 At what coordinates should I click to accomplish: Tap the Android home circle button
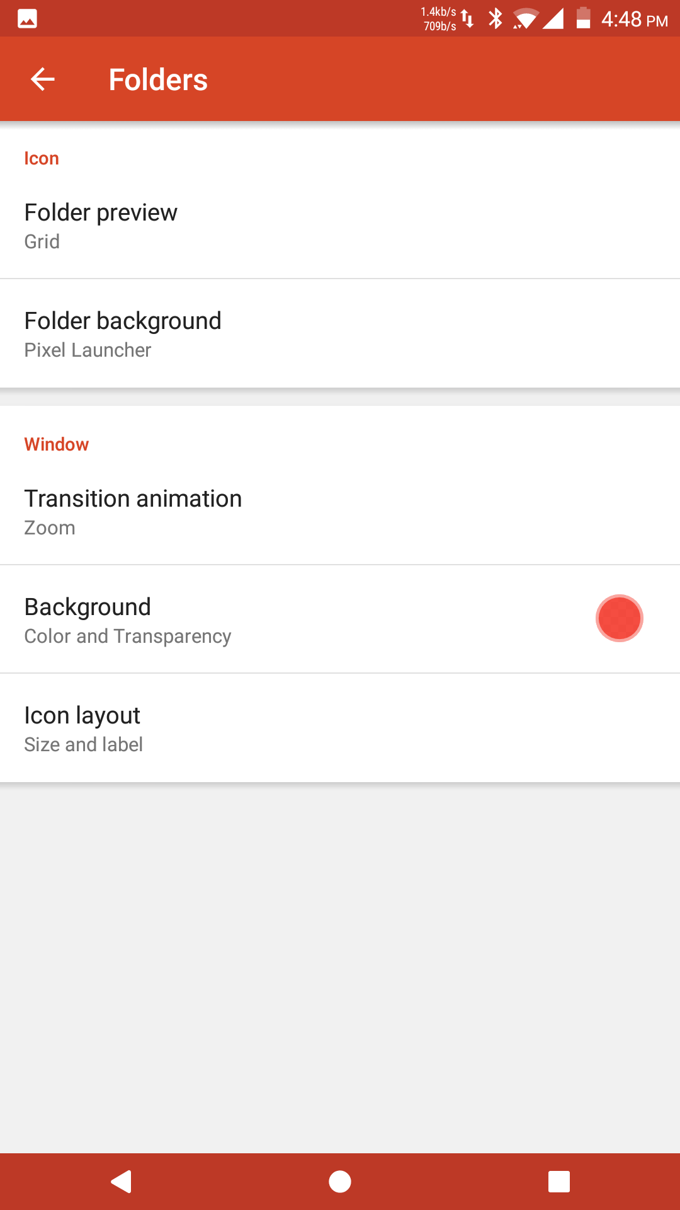[340, 1182]
